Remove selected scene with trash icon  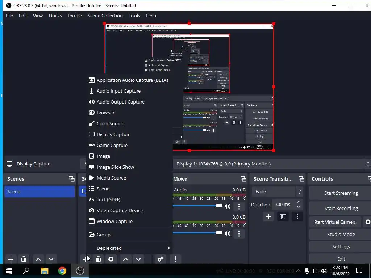click(x=24, y=259)
